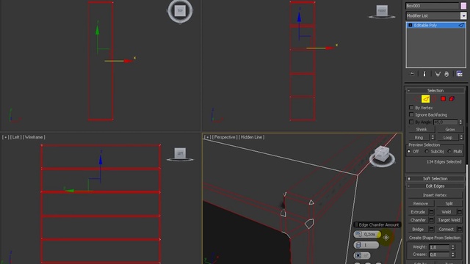
Task: Select Element sub-object level icon
Action: (452, 99)
